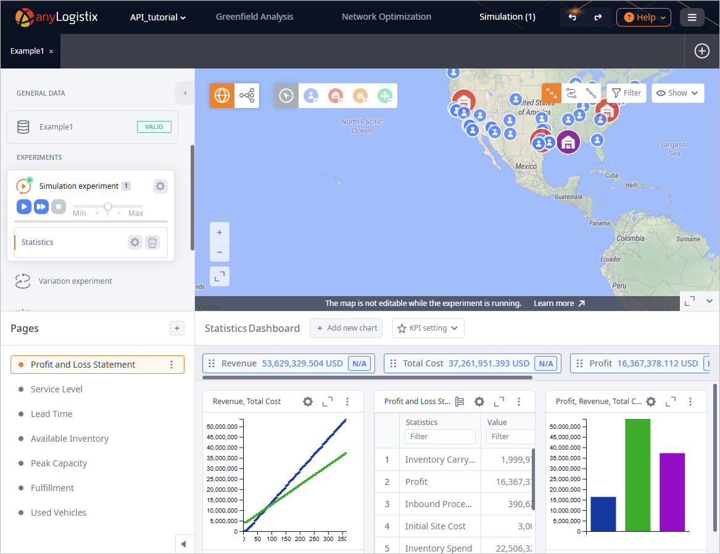The height and width of the screenshot is (554, 720).
Task: Collapse the left experiments panel
Action: 184,93
